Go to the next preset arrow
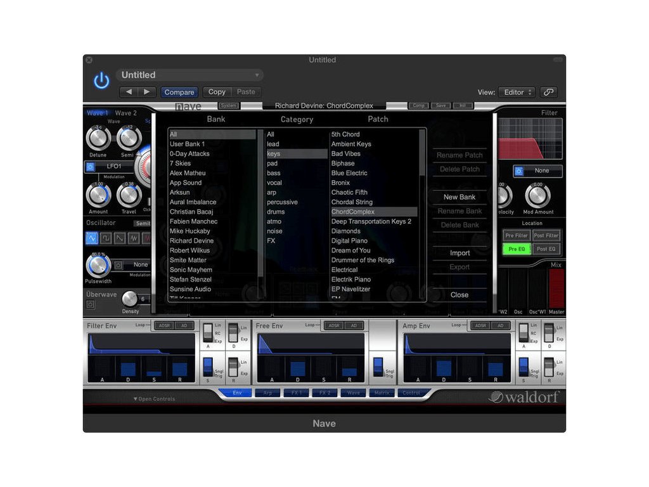 [x=147, y=92]
